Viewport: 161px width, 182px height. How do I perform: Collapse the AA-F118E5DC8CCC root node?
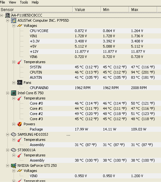click(2, 15)
